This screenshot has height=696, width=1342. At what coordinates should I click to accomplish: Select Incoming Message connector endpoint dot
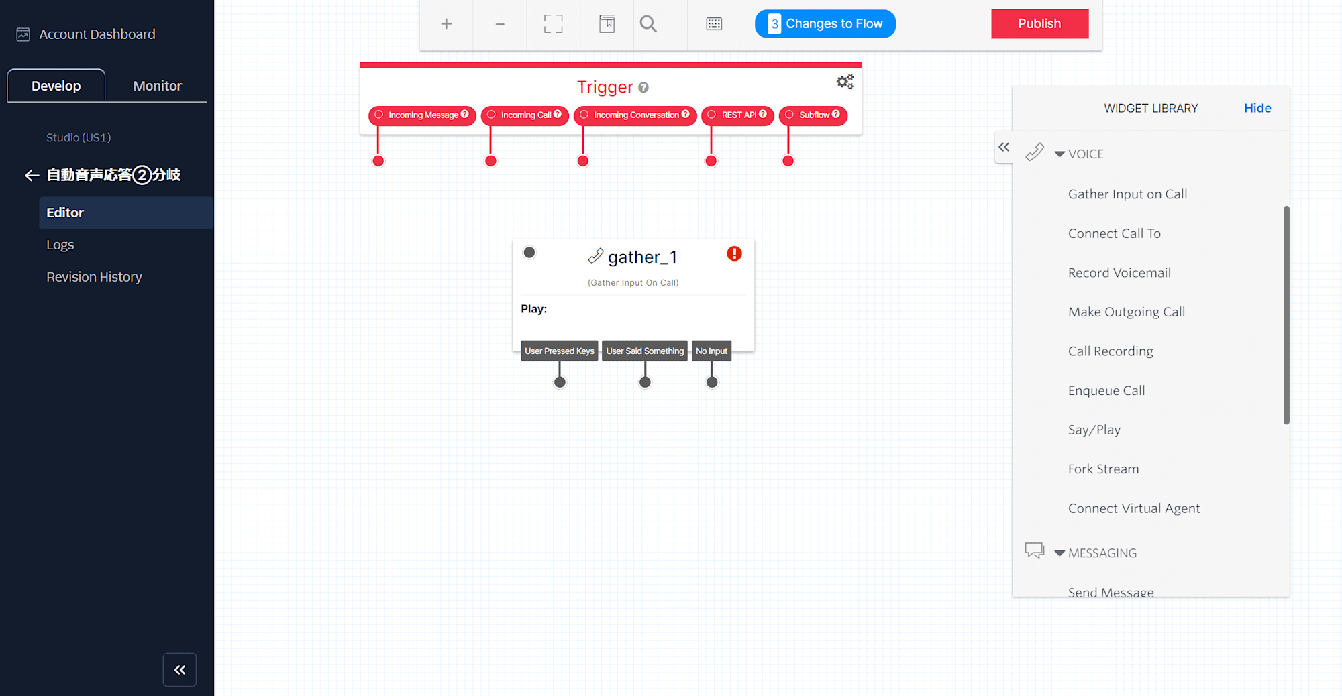coord(378,161)
